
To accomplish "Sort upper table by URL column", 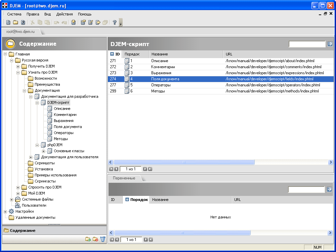I will pyautogui.click(x=279, y=54).
